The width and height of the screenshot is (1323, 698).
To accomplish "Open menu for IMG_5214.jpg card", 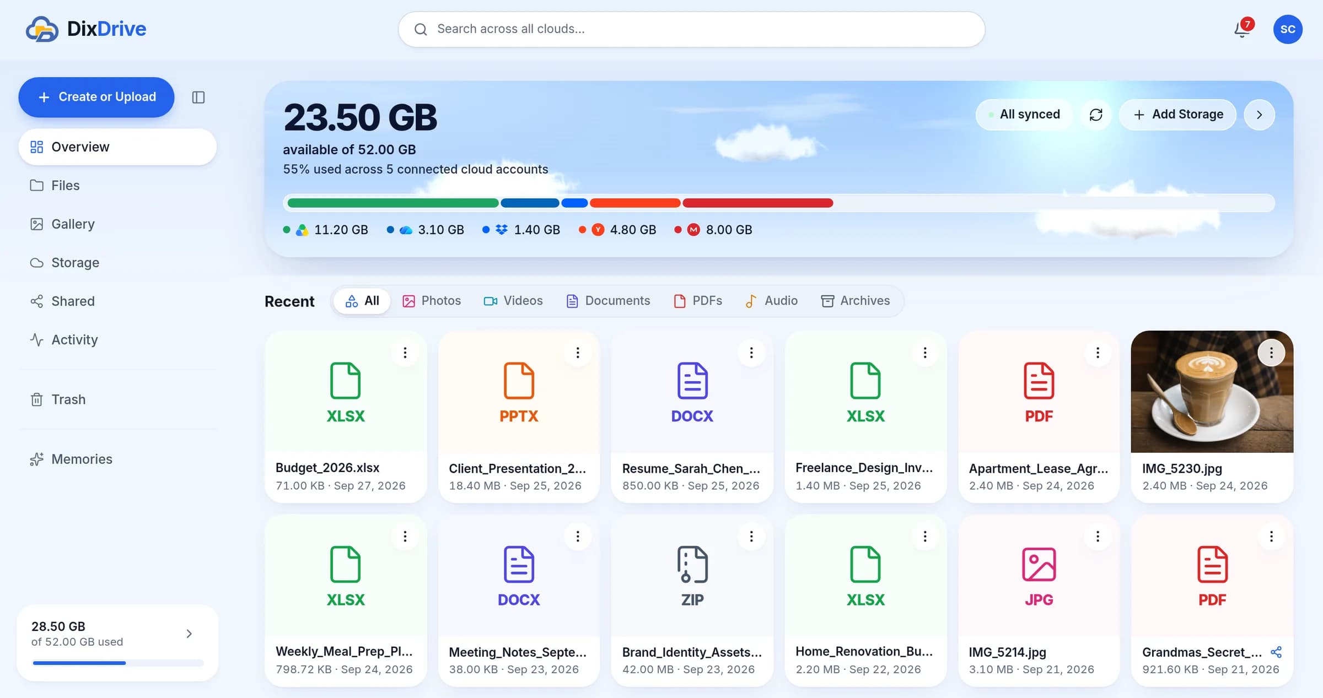I will tap(1098, 537).
